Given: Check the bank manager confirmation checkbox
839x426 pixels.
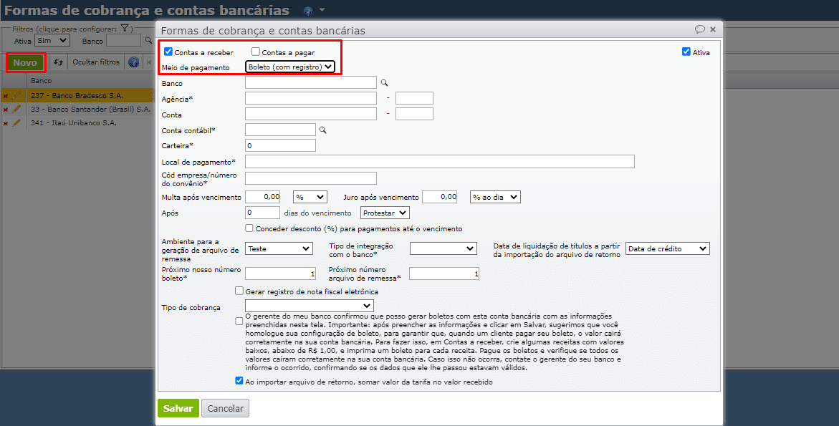Looking at the screenshot, I should 239,321.
